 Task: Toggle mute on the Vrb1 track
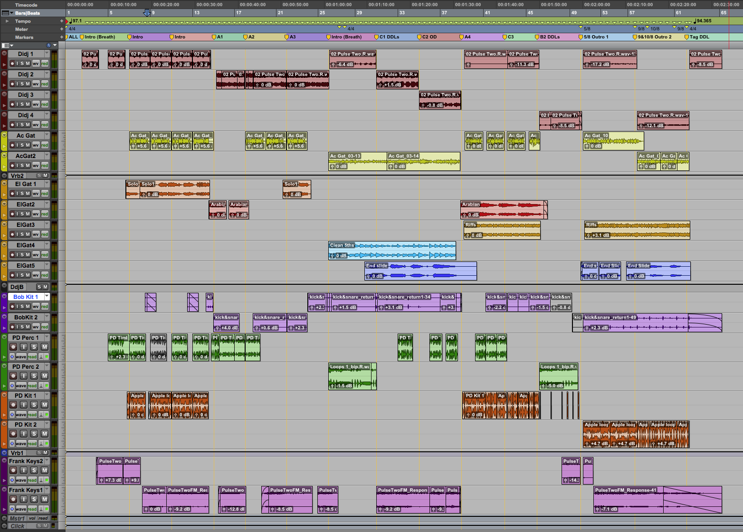pyautogui.click(x=46, y=453)
